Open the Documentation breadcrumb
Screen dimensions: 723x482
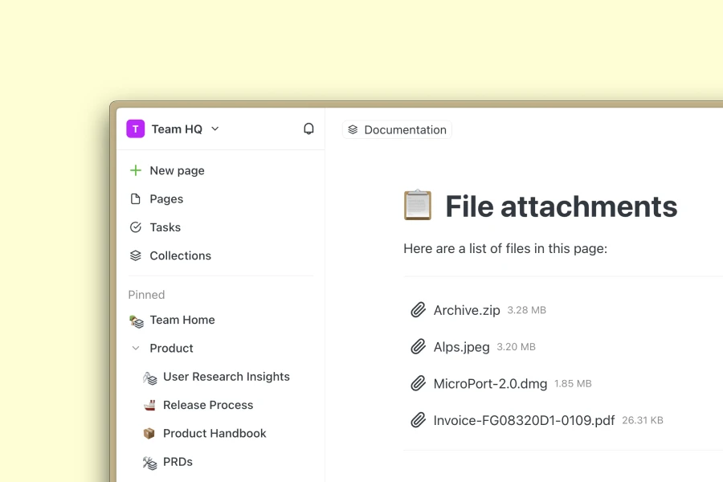click(397, 129)
